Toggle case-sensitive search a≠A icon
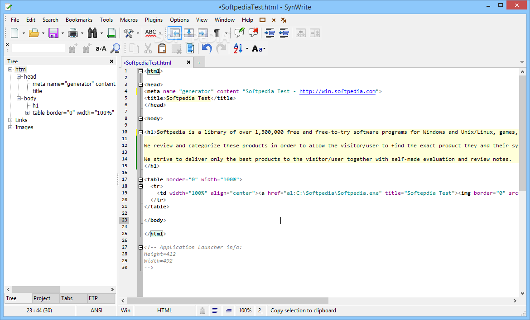This screenshot has height=320, width=530. tap(101, 49)
